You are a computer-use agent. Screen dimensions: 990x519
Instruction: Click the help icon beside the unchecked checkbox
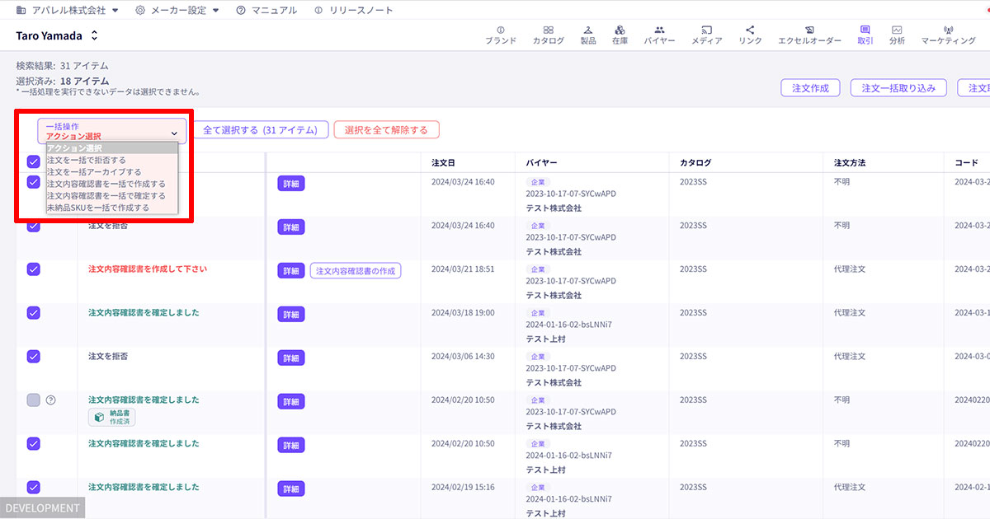pos(50,400)
